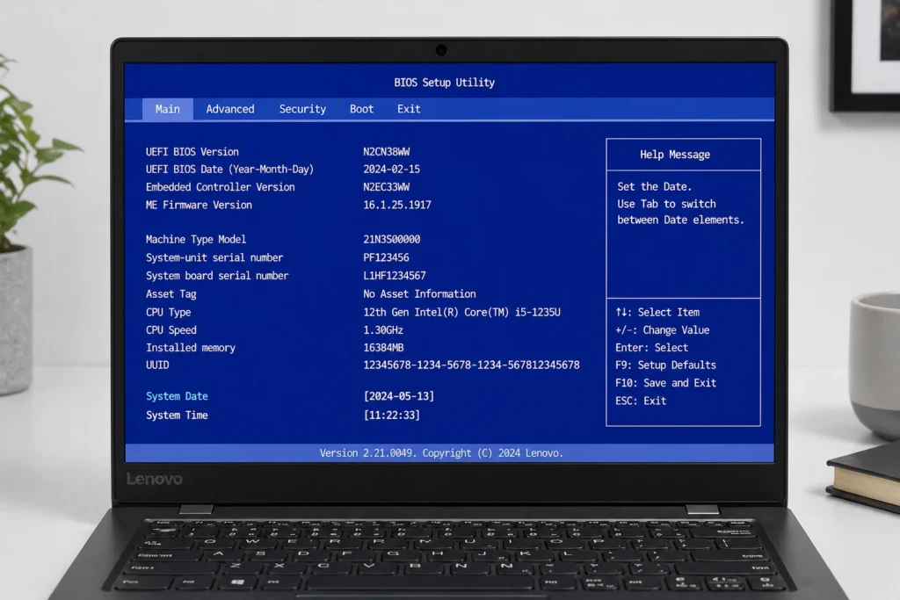Click the Asset Tag label

(x=171, y=294)
